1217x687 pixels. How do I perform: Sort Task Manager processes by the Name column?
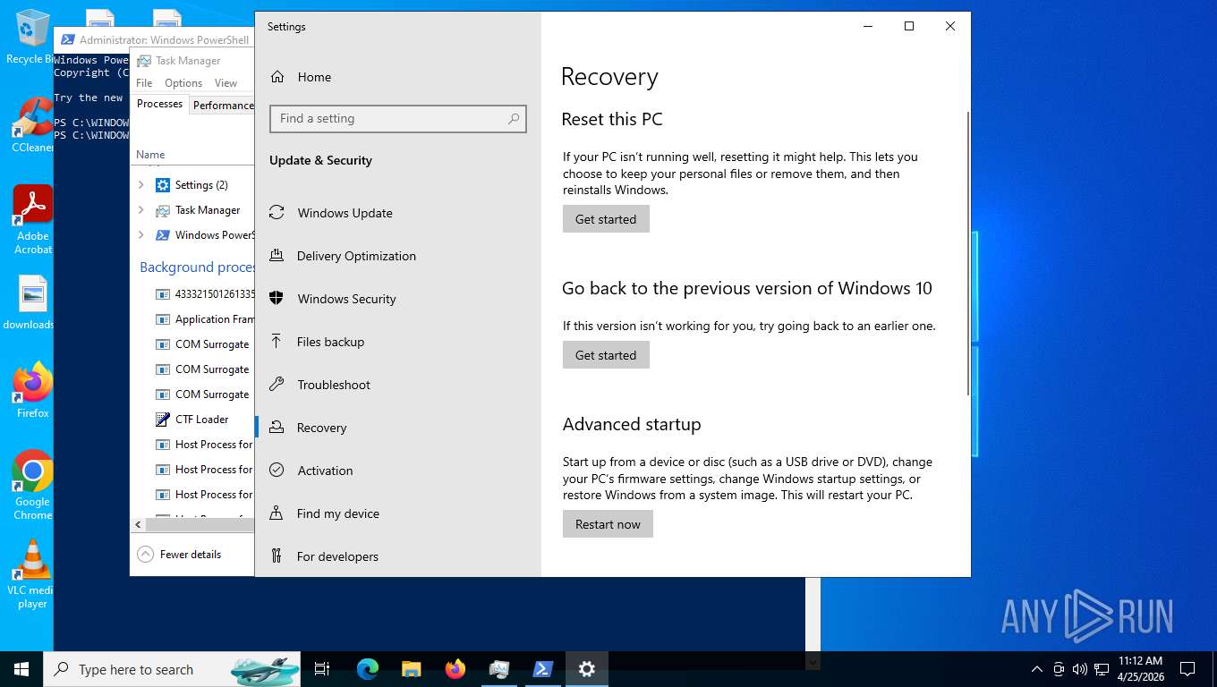point(150,155)
